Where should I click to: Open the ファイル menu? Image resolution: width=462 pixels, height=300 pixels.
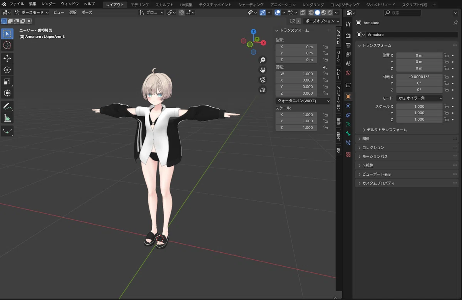click(17, 4)
